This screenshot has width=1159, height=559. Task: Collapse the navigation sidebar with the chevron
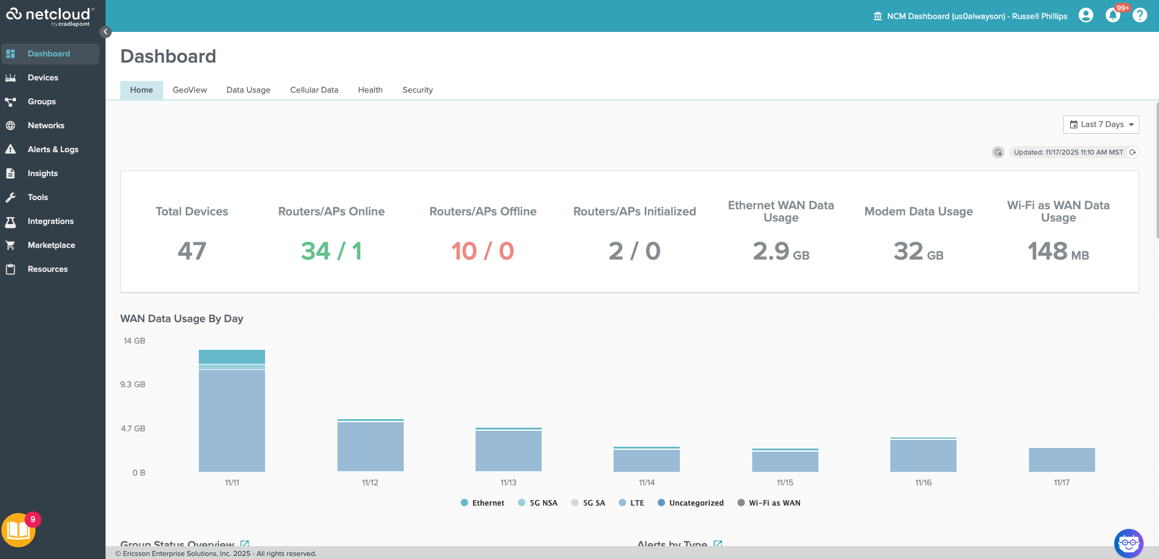tap(105, 32)
